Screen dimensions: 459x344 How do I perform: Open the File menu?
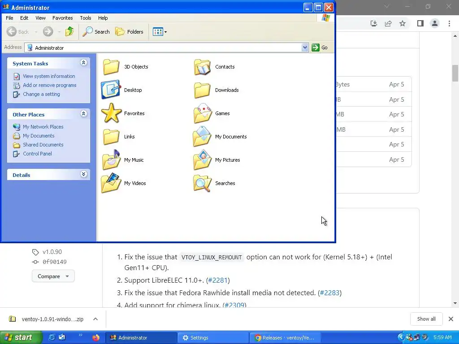point(9,18)
